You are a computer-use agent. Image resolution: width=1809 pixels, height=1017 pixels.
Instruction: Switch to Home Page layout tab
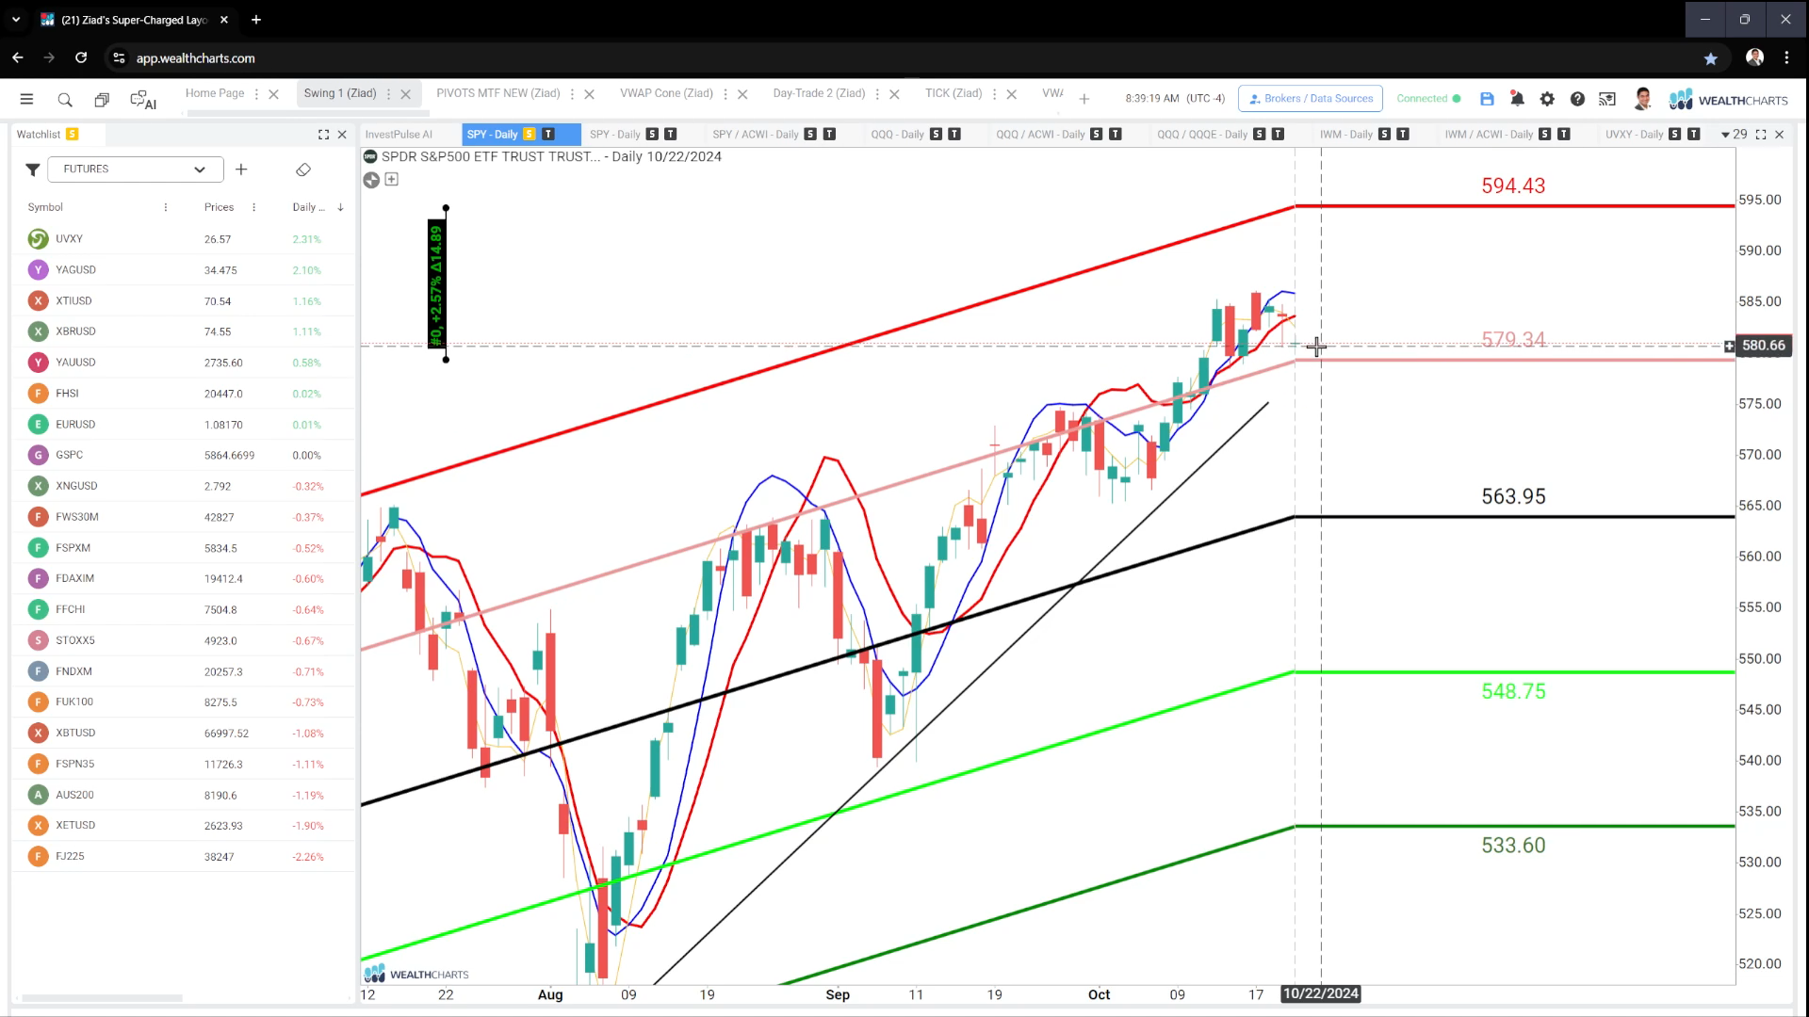point(215,93)
